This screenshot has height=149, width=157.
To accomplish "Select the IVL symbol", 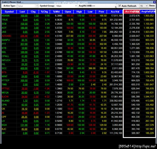I will click(3, 64).
